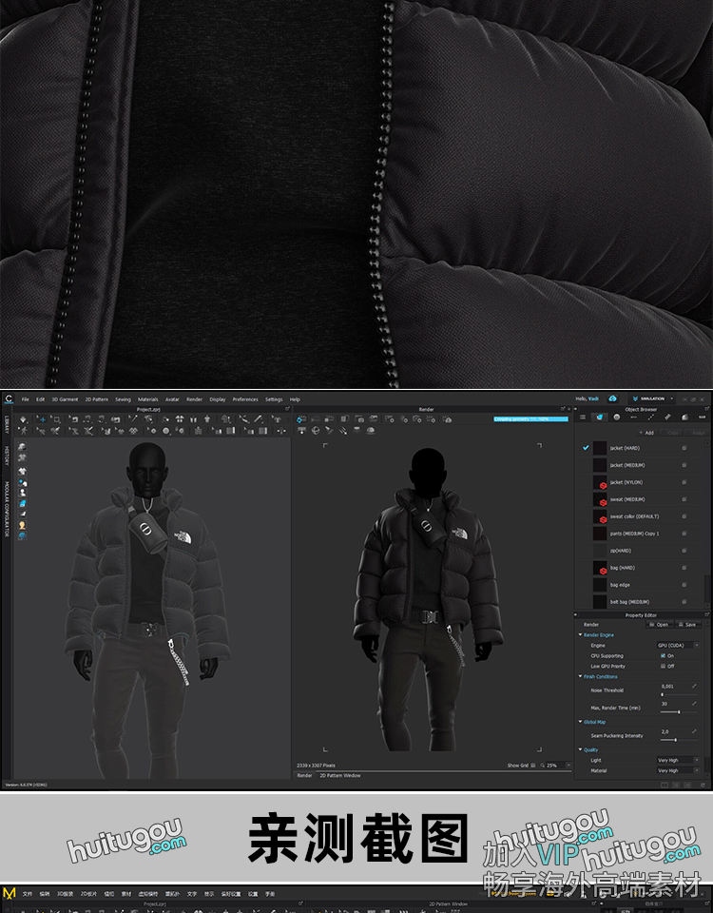Click the Save button in Property Editor
The image size is (713, 913).
click(687, 625)
